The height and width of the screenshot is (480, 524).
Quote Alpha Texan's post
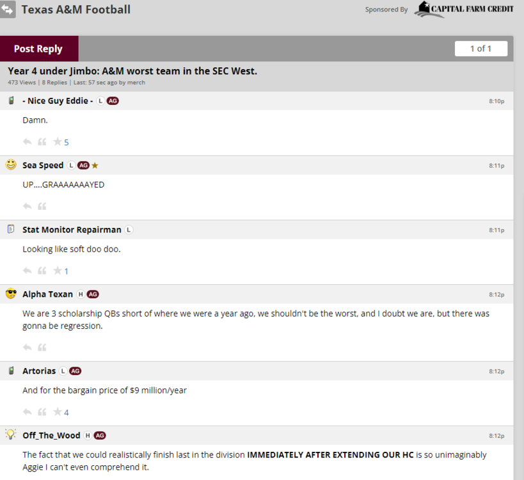point(42,348)
